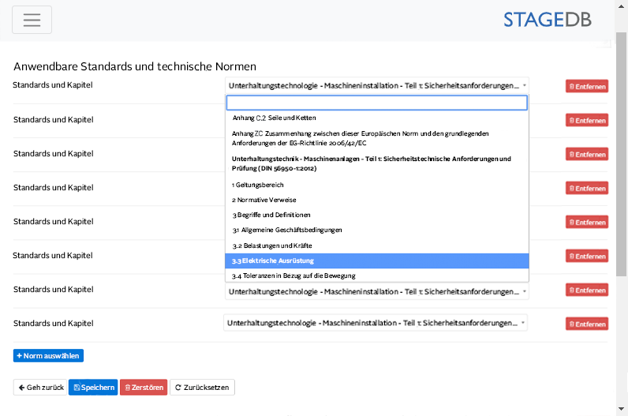
Task: Remove the last Standards und Kapitel row
Action: click(x=586, y=324)
